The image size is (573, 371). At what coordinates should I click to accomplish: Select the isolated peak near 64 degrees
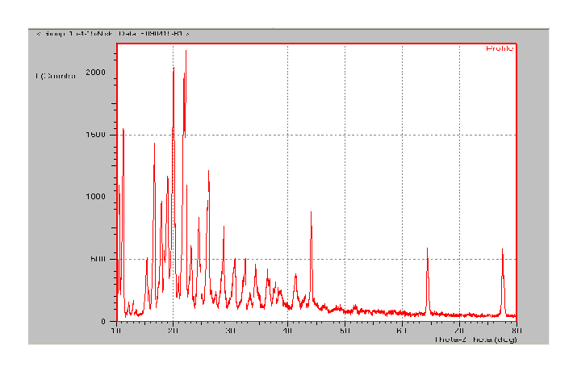point(427,248)
